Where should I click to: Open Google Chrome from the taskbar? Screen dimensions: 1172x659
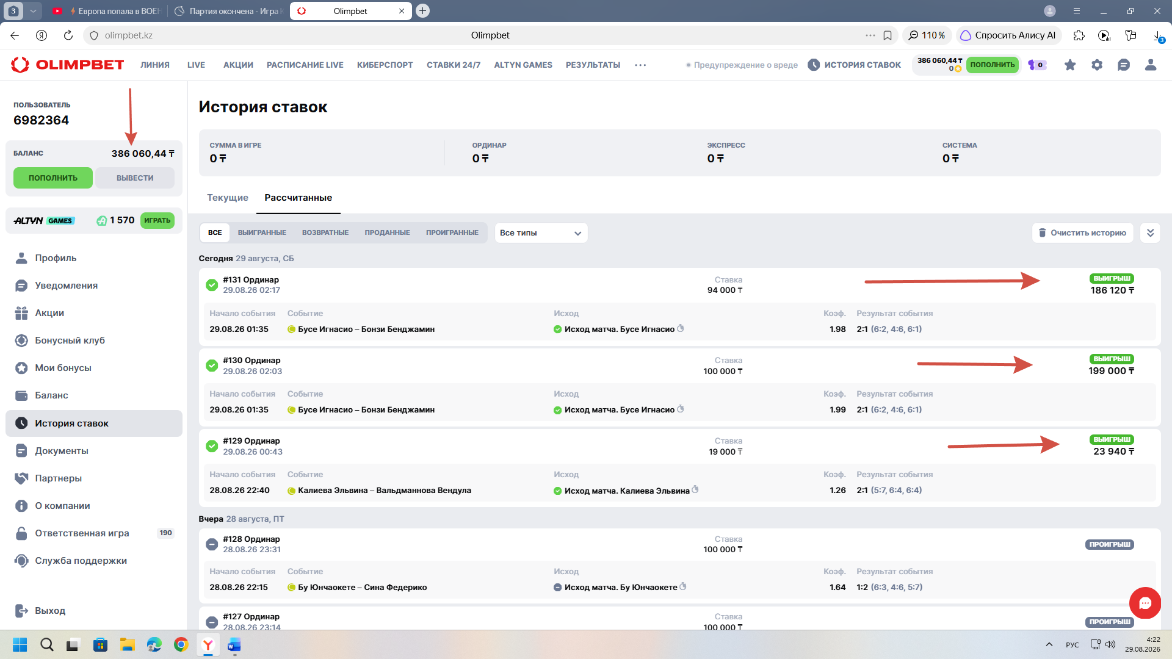click(x=181, y=644)
